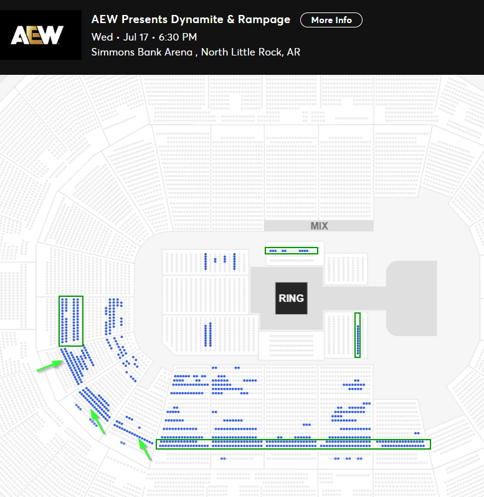Click the gray MIX area
Screen dimensions: 484x497
(319, 226)
